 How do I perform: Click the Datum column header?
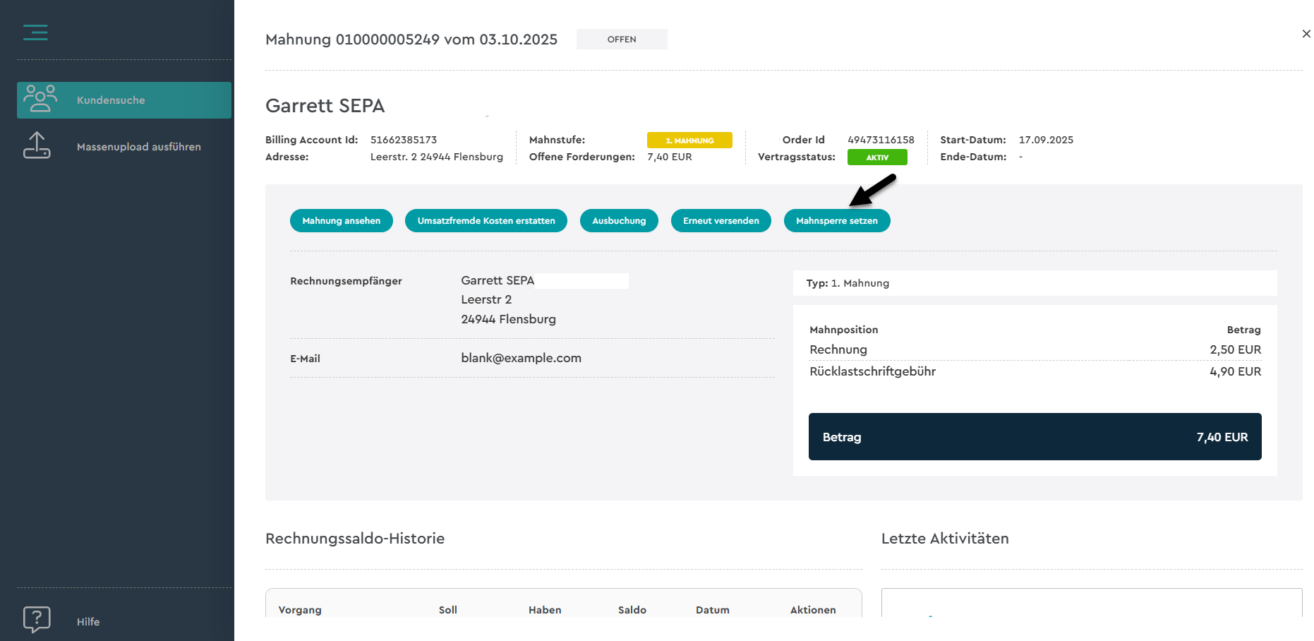(x=712, y=610)
